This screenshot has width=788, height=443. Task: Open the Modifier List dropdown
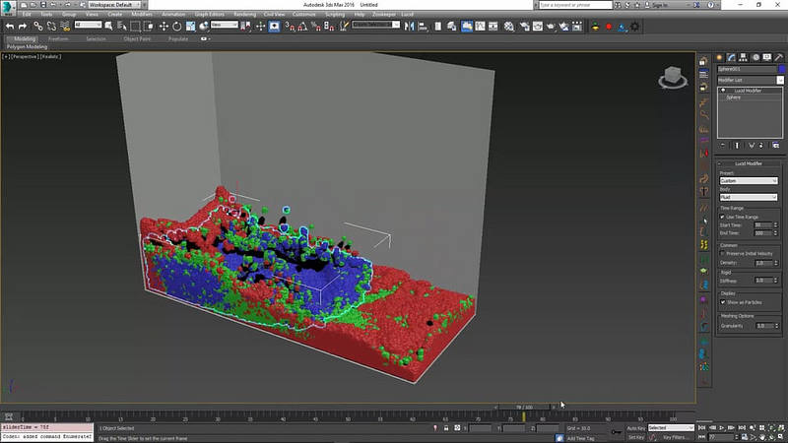[x=750, y=80]
